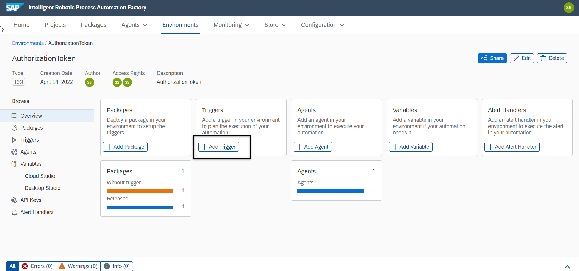Click the Add Package button

(125, 147)
